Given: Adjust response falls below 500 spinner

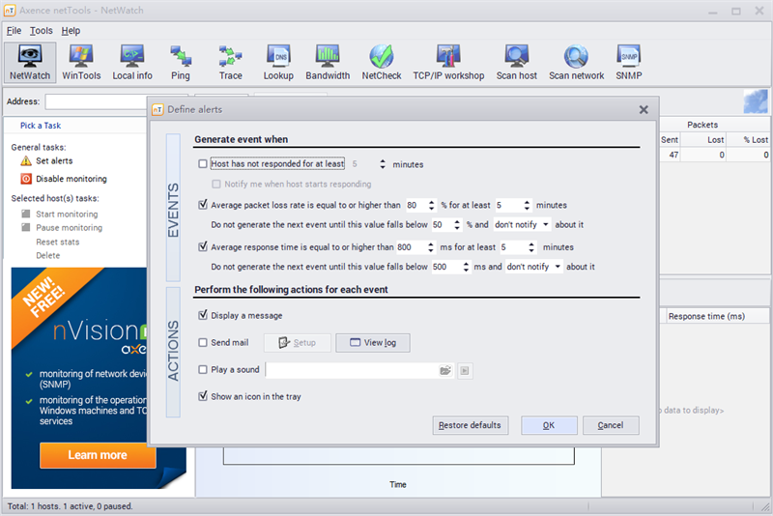Looking at the screenshot, I should click(466, 267).
